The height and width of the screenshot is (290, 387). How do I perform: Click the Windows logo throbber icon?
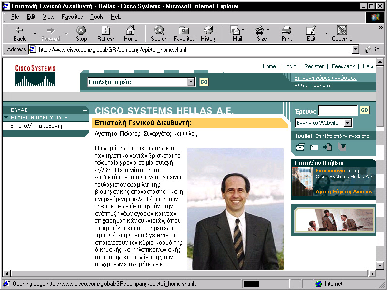tap(374, 17)
